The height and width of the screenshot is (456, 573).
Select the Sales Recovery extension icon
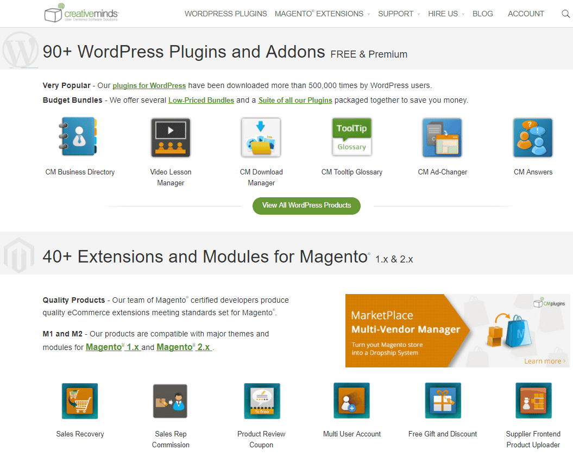tap(80, 401)
